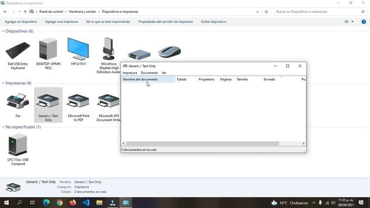Screen dimensions: 370x208
Task: Click Agregar una impresora
Action: click(61, 22)
